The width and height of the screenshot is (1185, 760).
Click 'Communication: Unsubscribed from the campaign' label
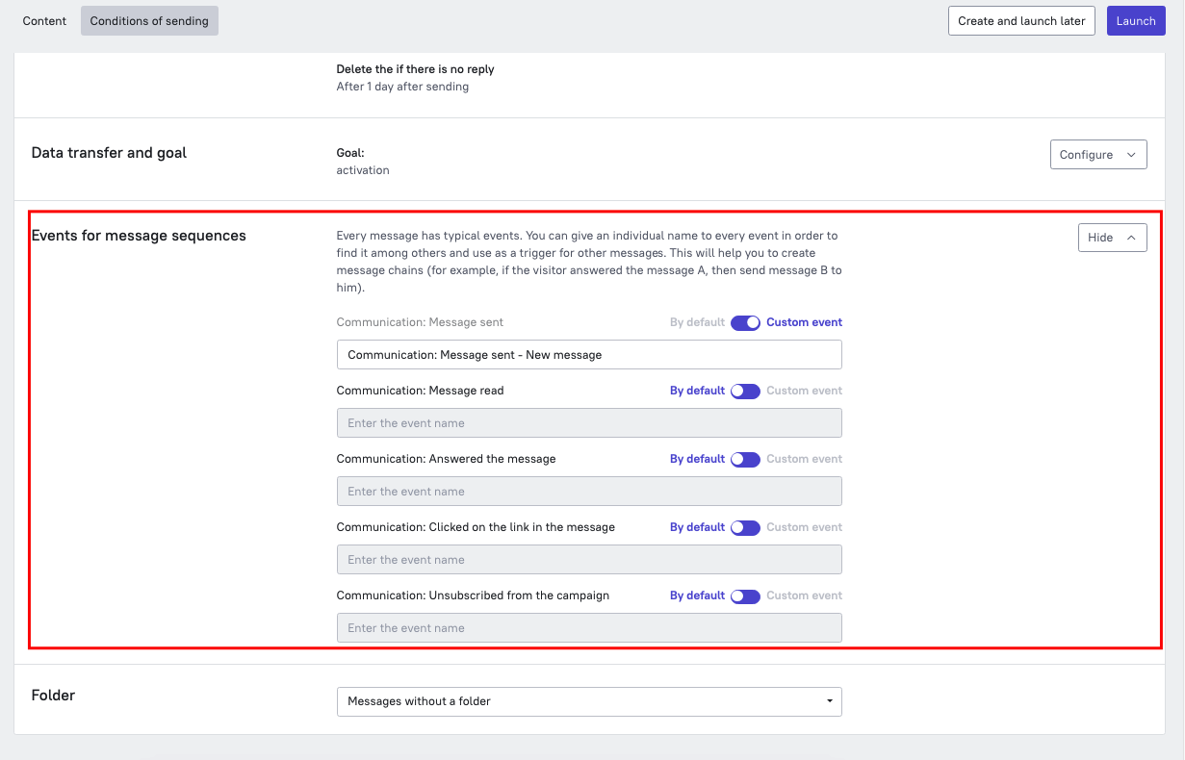click(x=473, y=595)
